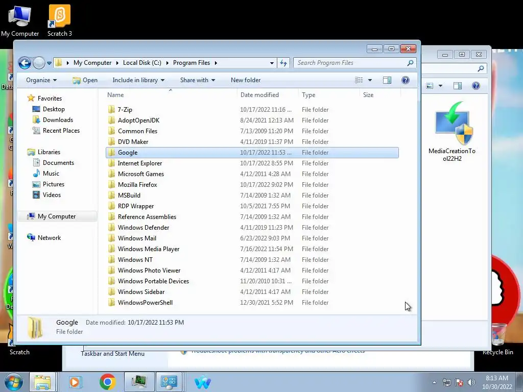This screenshot has width=523, height=392.
Task: Expand the Share with dropdown
Action: (x=198, y=80)
